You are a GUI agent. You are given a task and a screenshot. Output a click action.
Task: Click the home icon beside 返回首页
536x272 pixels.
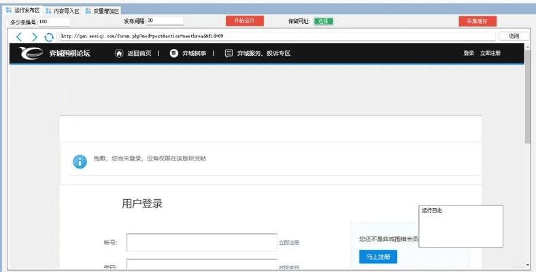pyautogui.click(x=119, y=53)
